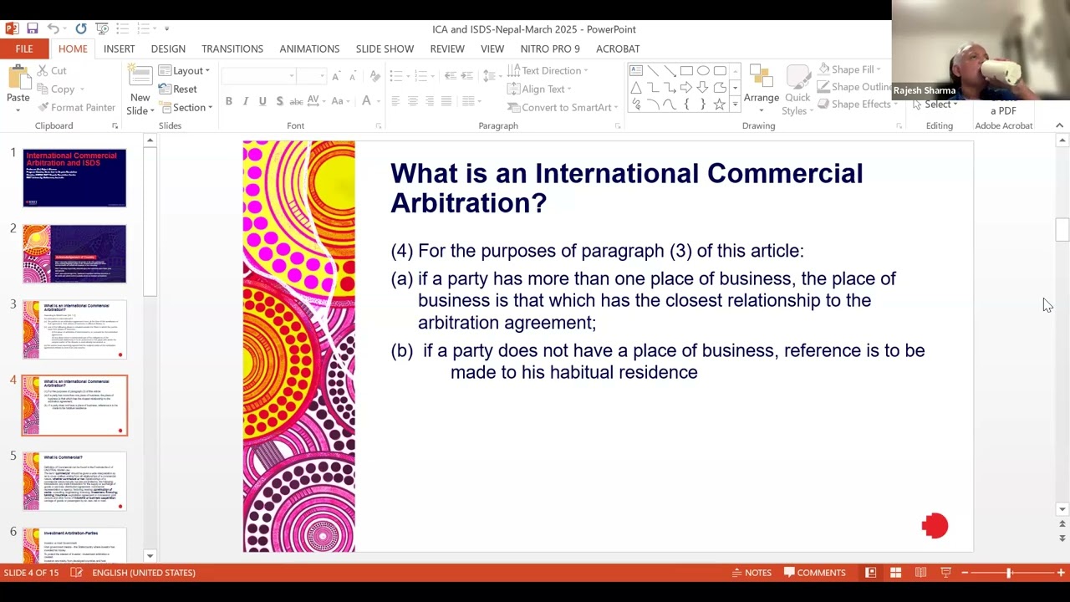
Task: Switch to Reading View icon
Action: pos(920,573)
